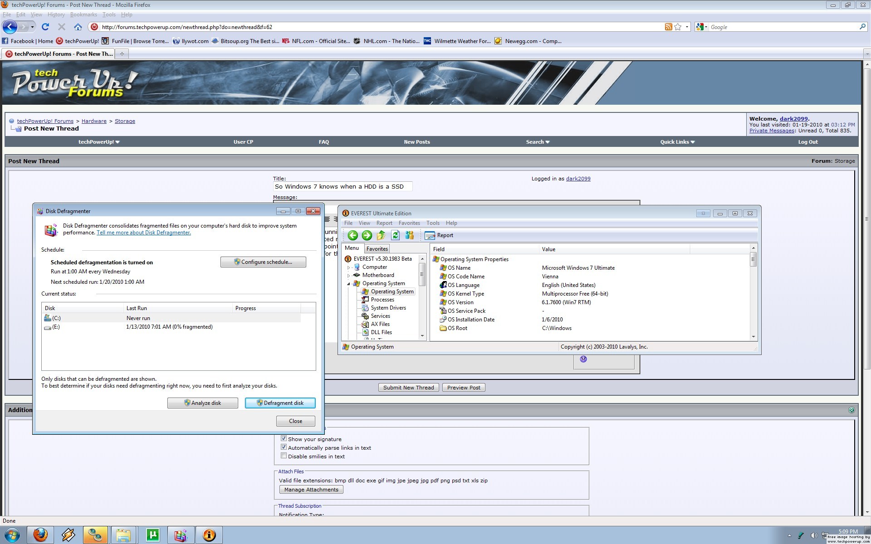This screenshot has width=871, height=544.
Task: Click Defragment disk button
Action: (280, 403)
